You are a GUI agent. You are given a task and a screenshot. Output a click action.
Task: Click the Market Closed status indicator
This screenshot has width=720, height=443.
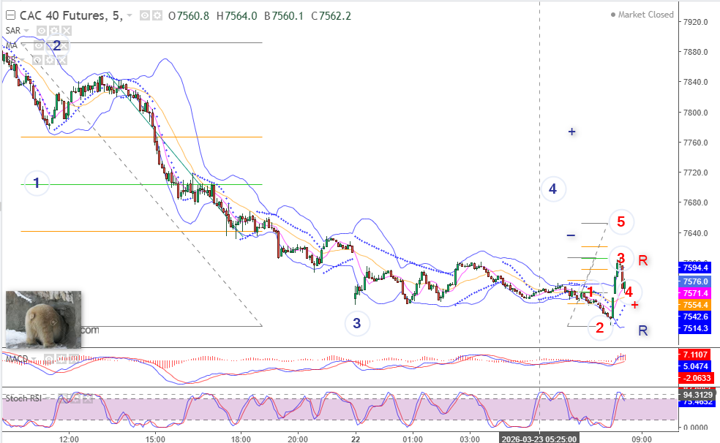point(642,15)
